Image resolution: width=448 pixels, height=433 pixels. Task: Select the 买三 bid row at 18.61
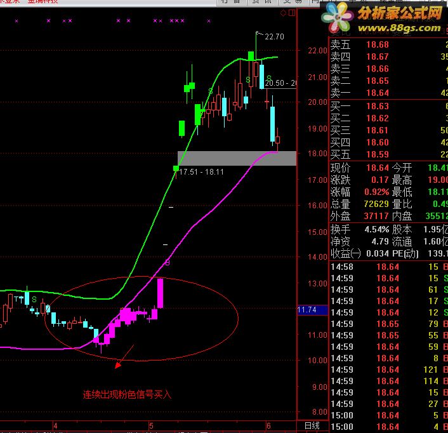(389, 130)
